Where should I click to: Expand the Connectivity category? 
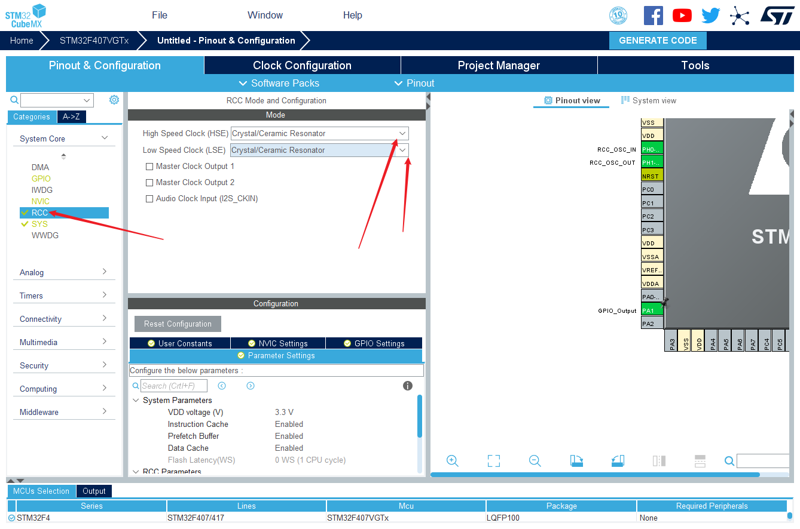click(63, 319)
